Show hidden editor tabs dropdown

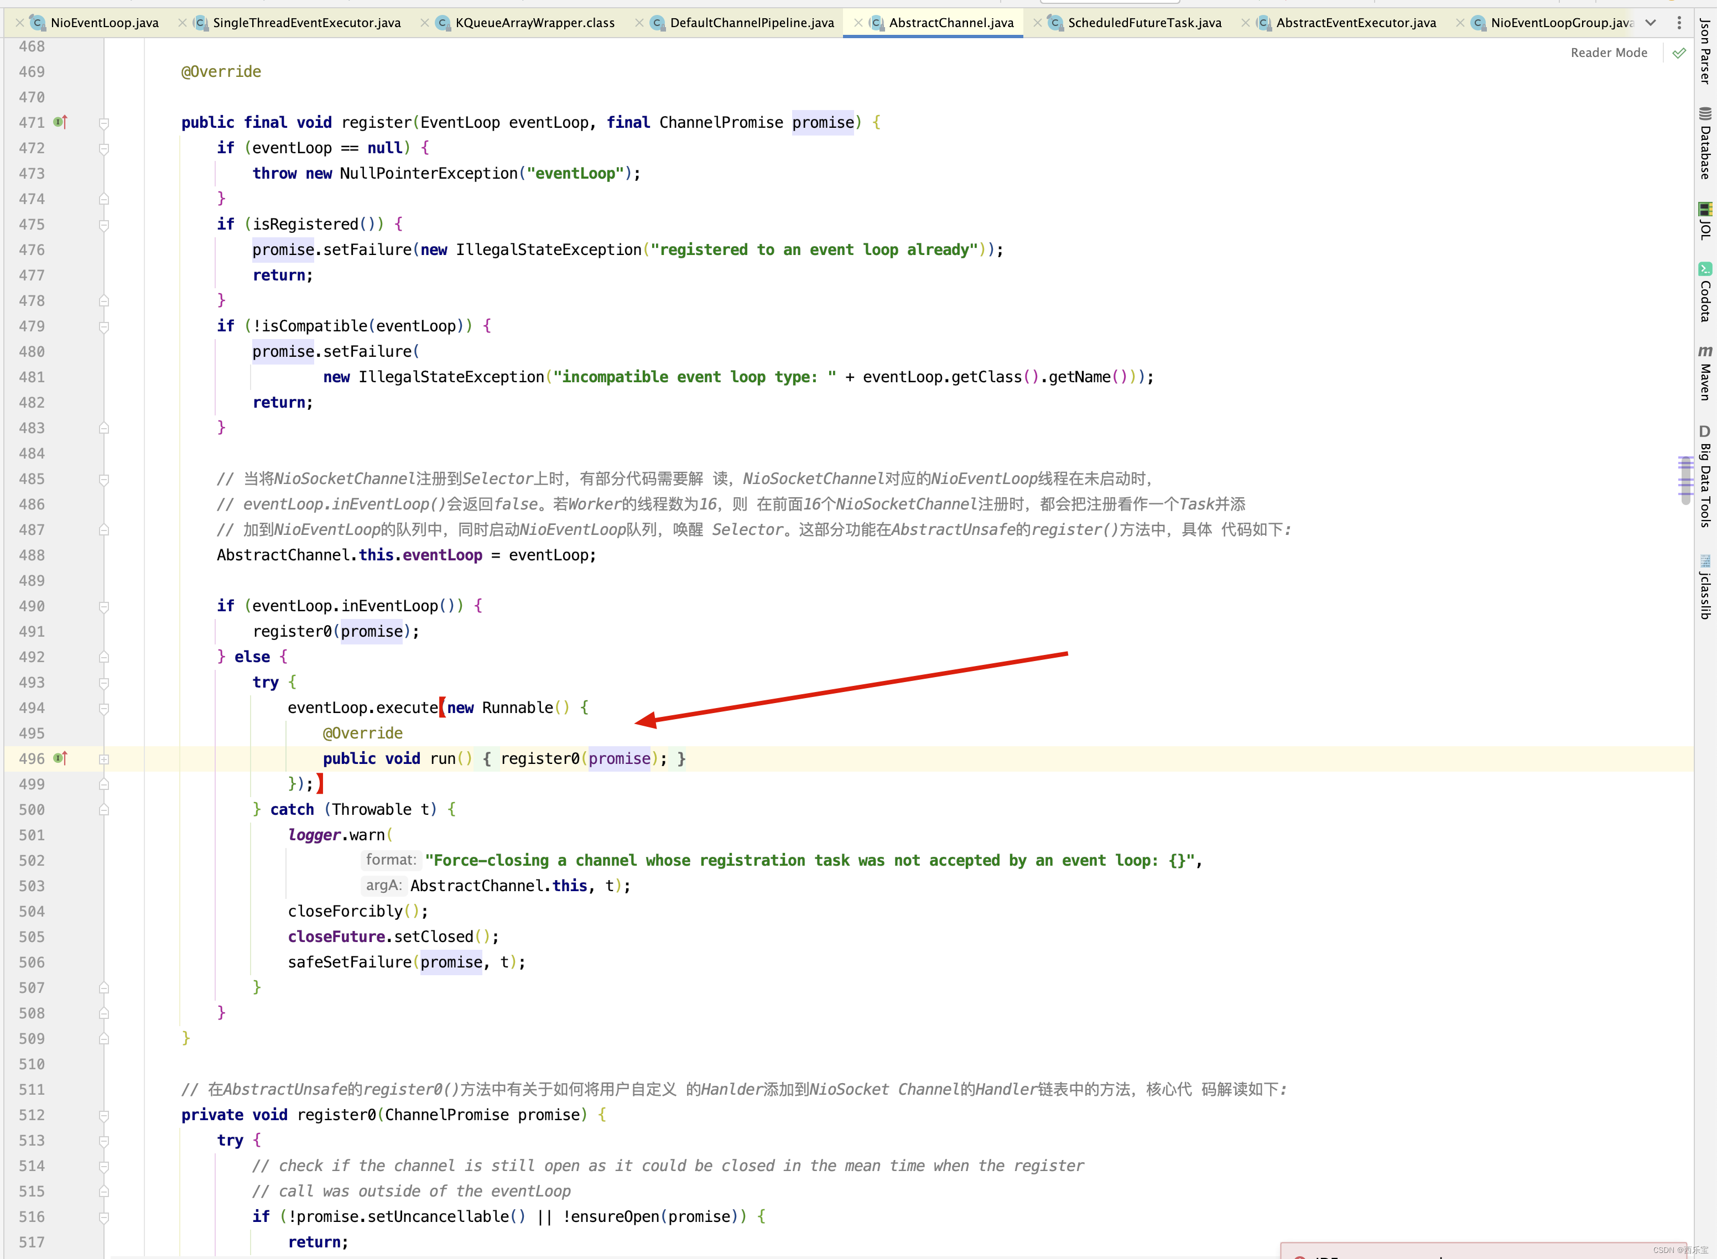1651,23
